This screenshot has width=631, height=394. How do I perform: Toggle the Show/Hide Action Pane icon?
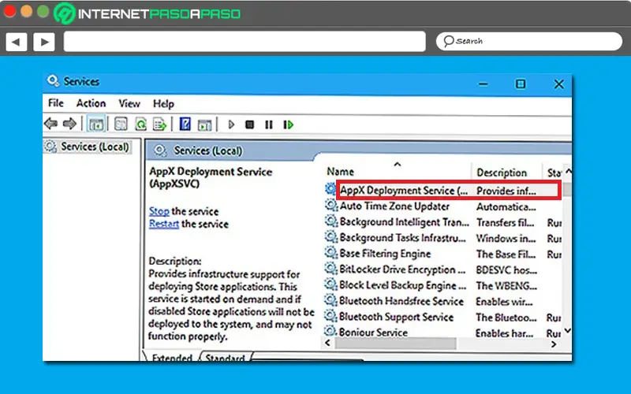click(204, 125)
